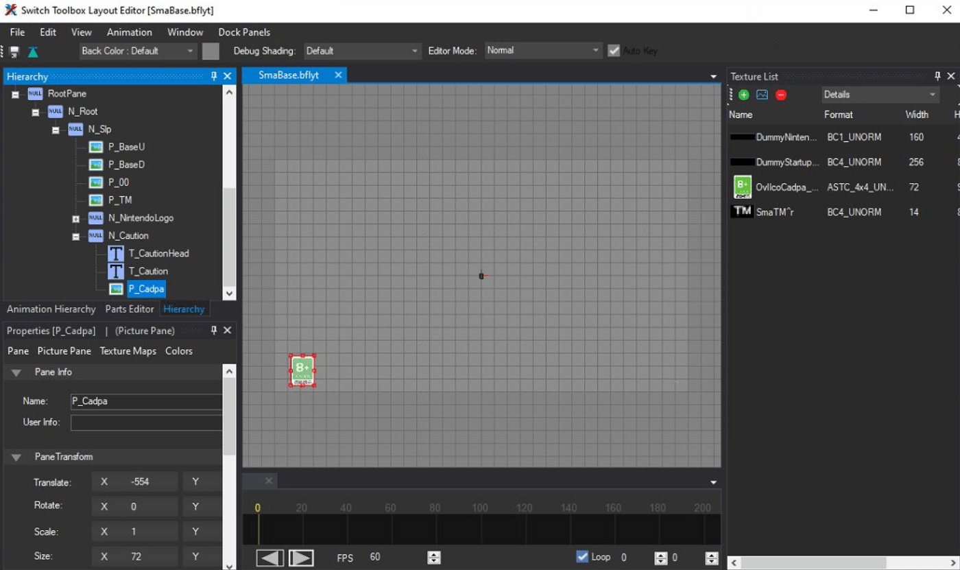This screenshot has width=960, height=570.
Task: Click the pane Name input field
Action: click(x=146, y=401)
